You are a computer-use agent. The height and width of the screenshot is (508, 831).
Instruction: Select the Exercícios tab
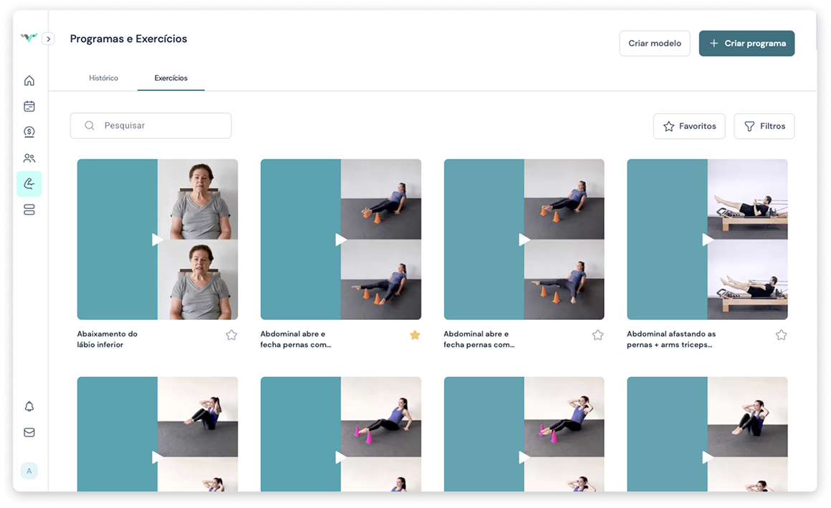pos(171,78)
